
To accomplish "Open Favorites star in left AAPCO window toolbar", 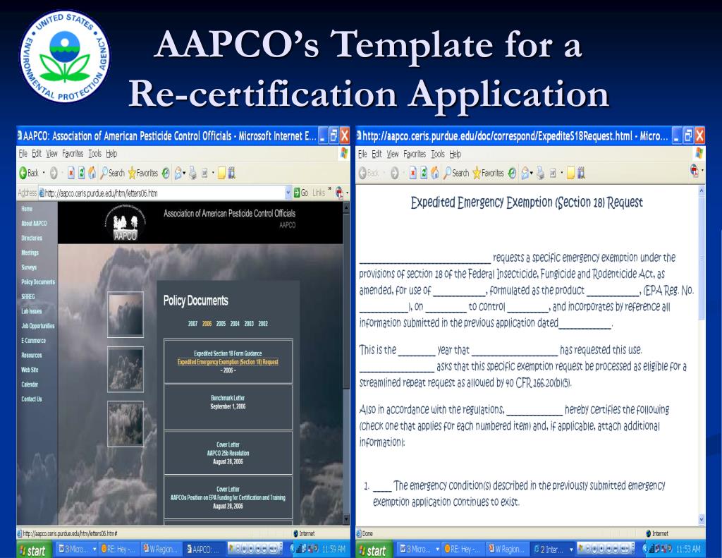I will (x=143, y=174).
